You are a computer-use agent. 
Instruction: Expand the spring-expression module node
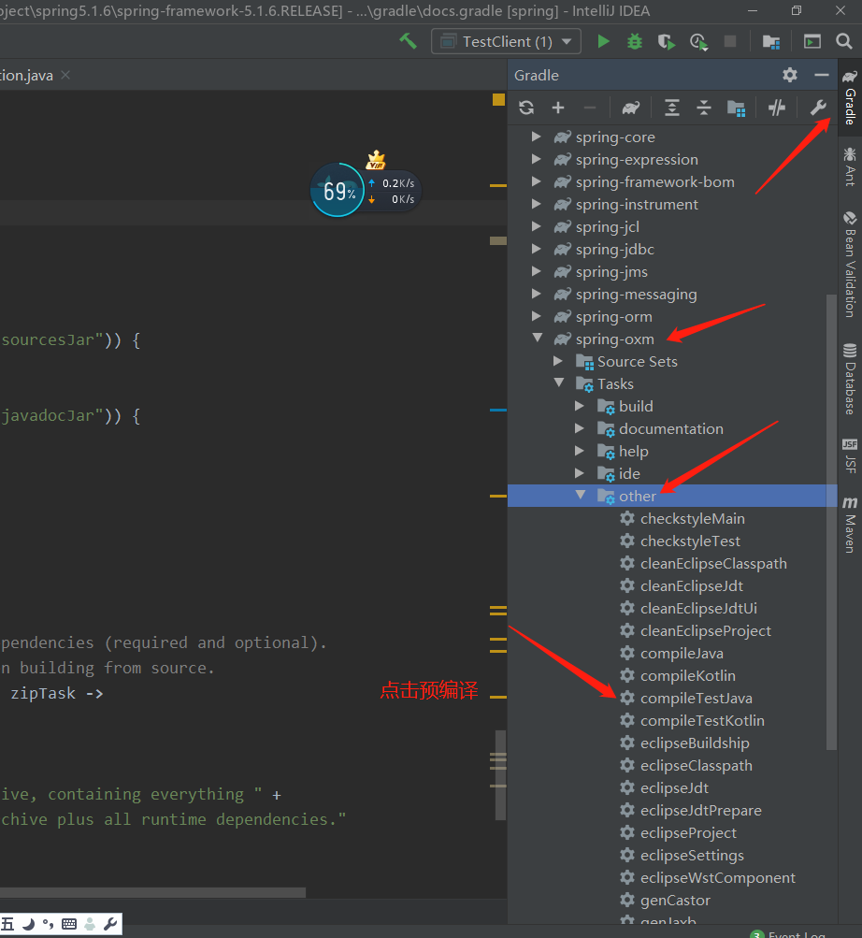click(537, 159)
